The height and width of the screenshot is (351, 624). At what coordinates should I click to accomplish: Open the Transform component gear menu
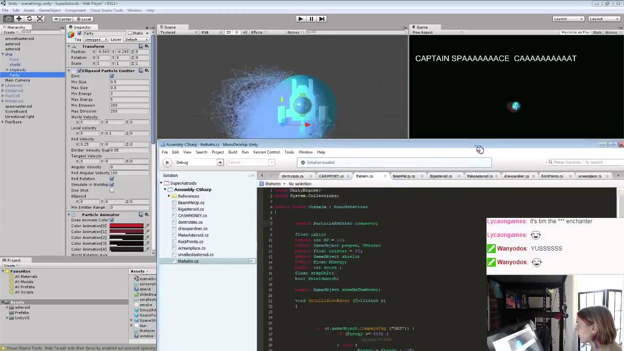point(147,46)
